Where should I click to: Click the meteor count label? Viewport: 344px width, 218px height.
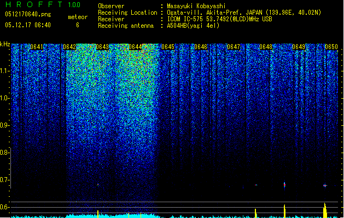point(78,17)
